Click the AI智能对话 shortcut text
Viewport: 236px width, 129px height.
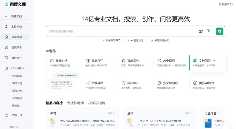coord(137,40)
